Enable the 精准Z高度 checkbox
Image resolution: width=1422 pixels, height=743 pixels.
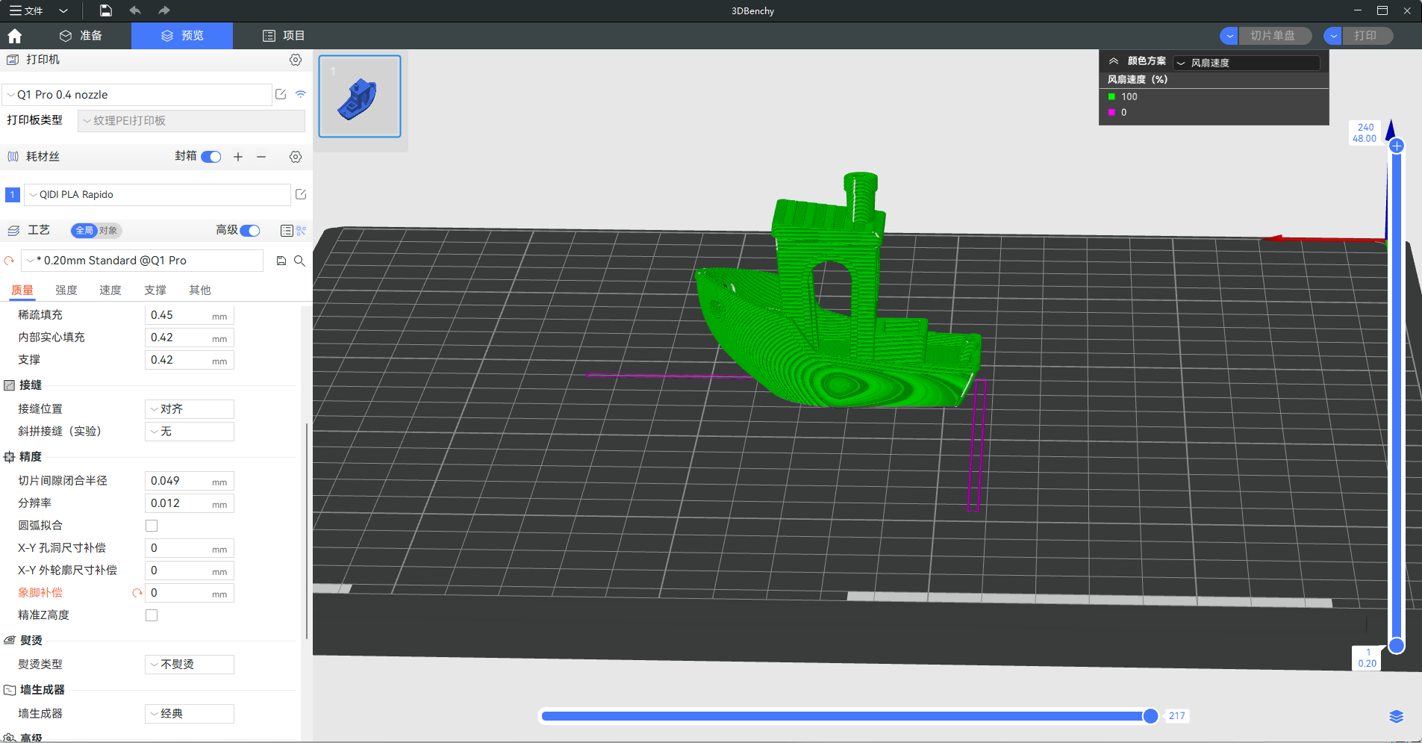152,615
